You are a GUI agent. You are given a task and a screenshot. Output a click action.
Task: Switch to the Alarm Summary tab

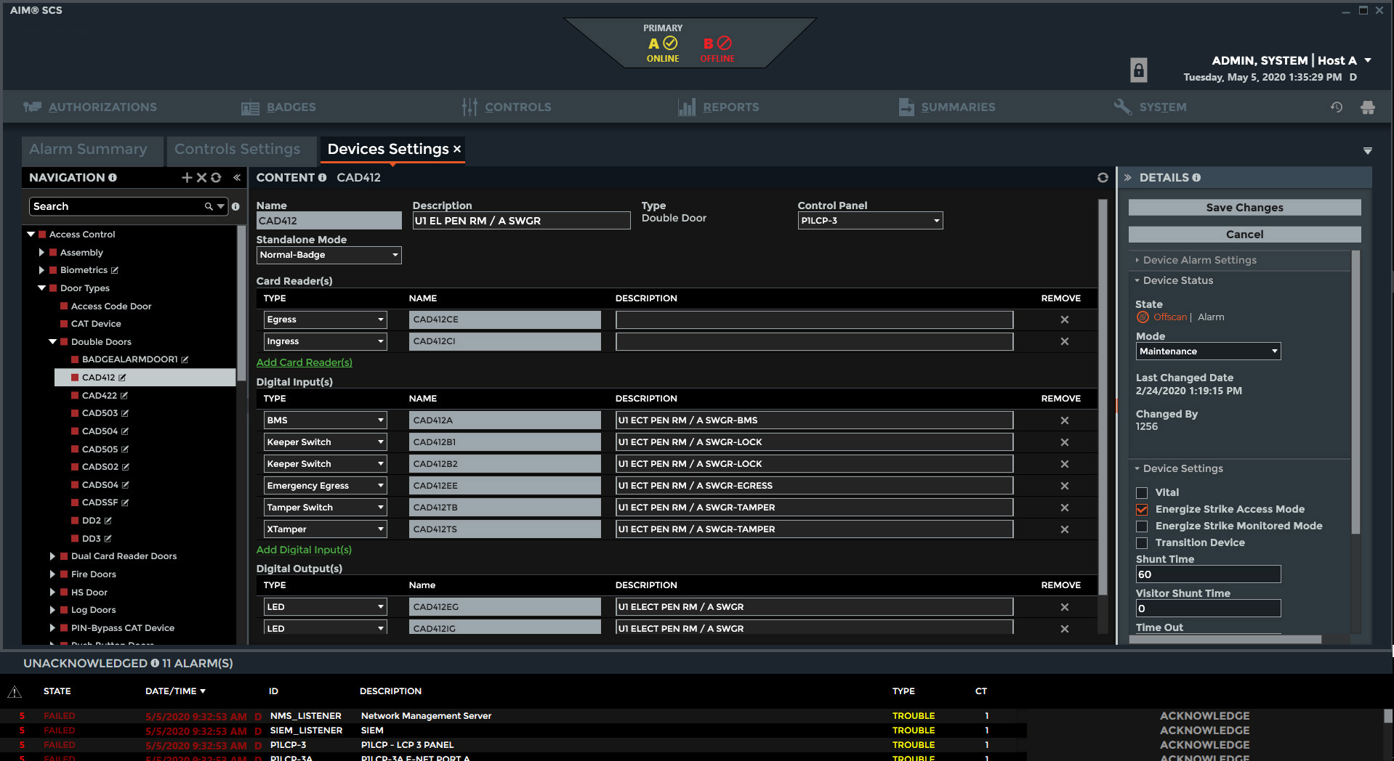tap(88, 150)
